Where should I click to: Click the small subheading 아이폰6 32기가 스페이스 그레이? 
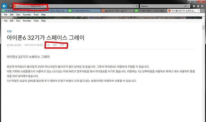(28, 57)
